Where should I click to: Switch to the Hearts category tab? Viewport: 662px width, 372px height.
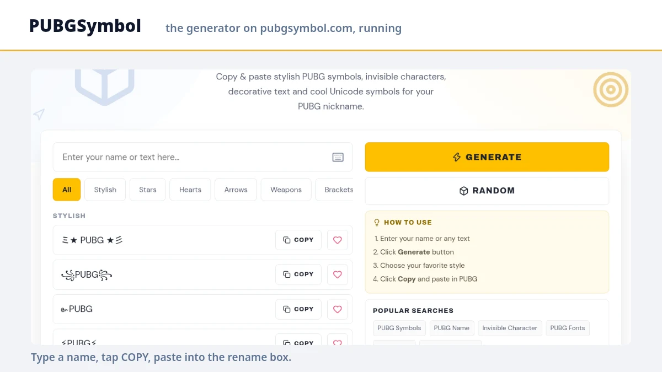tap(190, 190)
